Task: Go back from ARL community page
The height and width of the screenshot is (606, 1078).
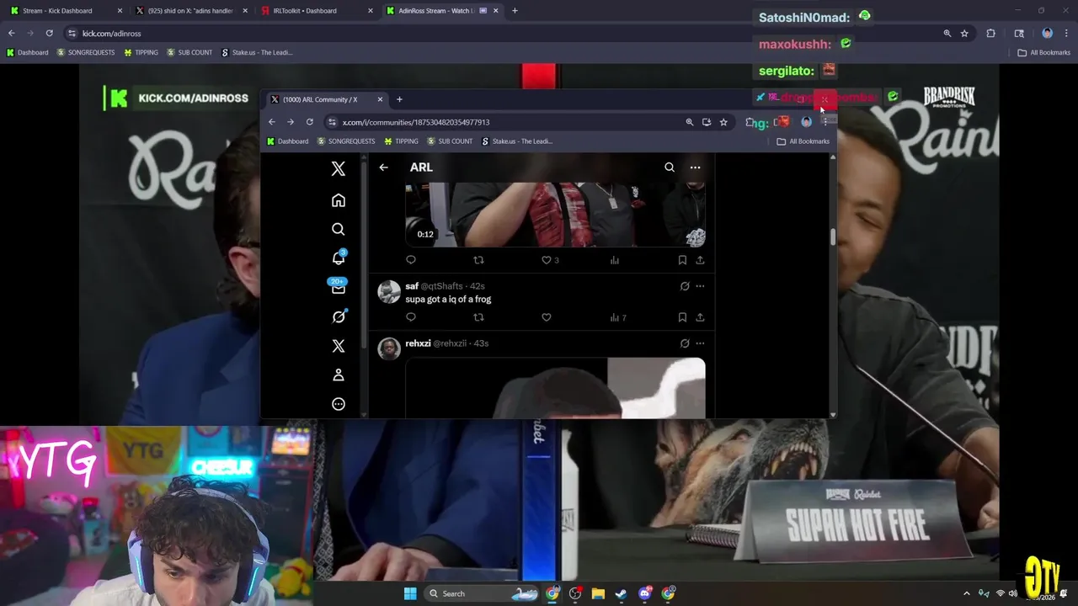Action: [x=383, y=167]
